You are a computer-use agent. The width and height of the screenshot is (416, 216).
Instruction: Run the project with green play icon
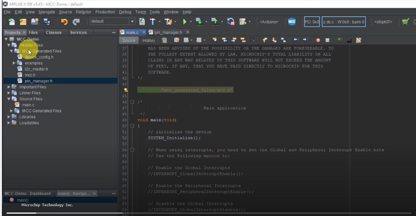tap(185, 22)
